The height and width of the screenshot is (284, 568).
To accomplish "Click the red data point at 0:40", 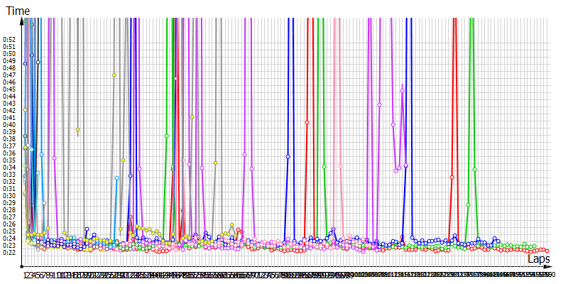I will tap(307, 123).
